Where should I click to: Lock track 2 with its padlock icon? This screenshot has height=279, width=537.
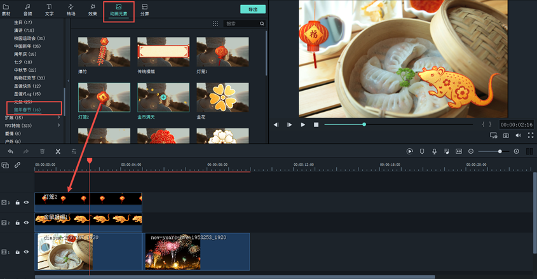point(18,223)
